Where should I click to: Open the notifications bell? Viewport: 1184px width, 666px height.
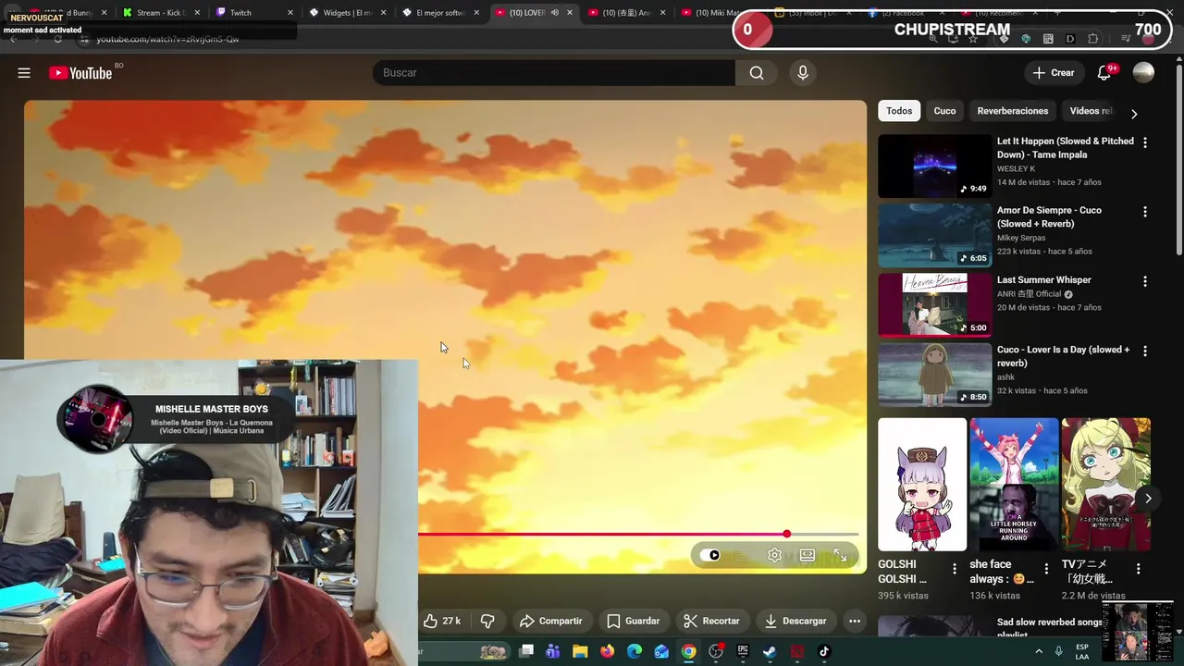click(1104, 73)
